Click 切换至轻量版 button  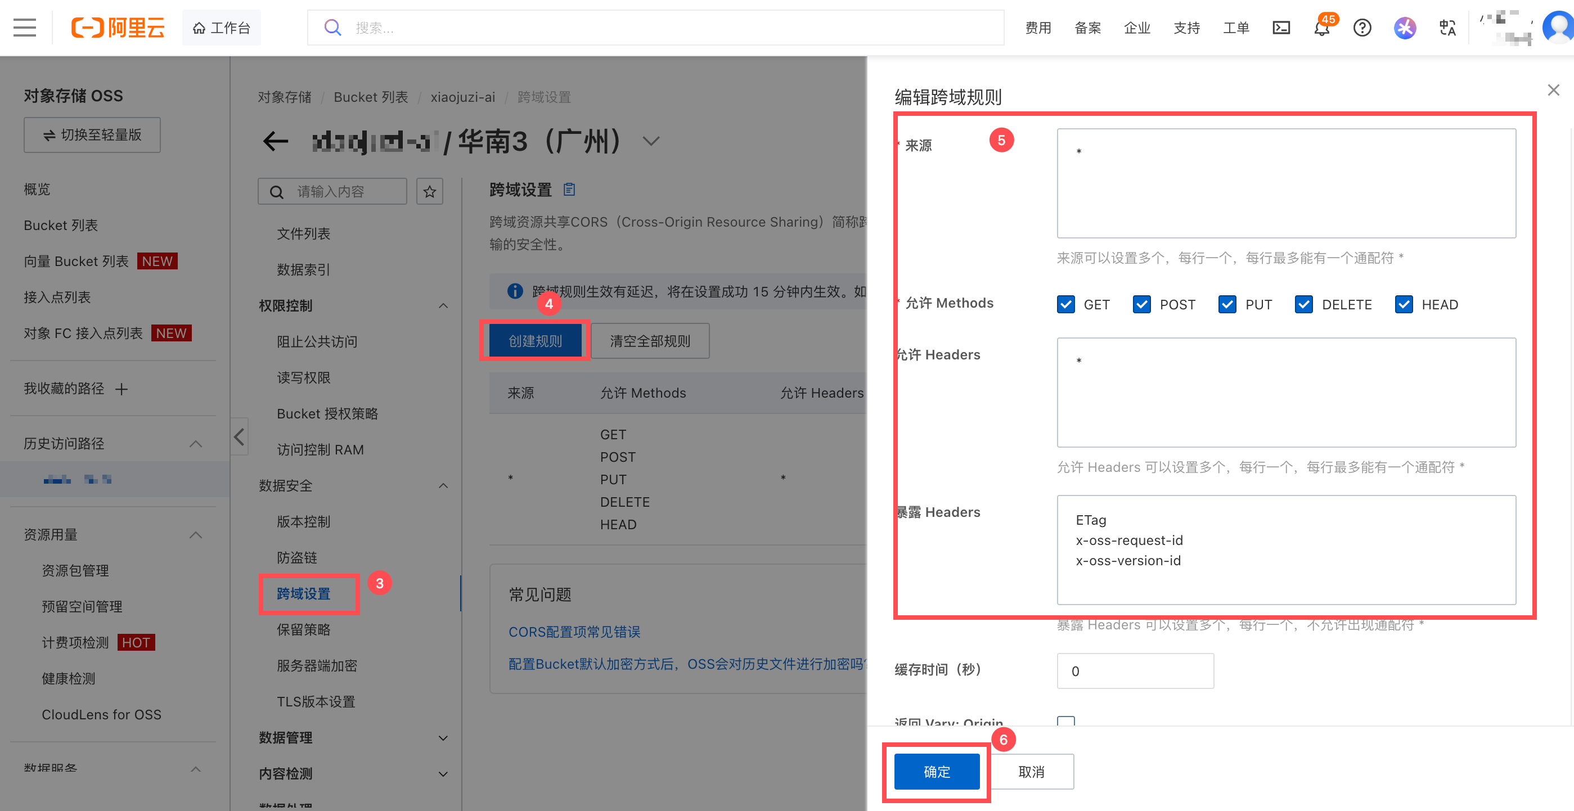[92, 135]
